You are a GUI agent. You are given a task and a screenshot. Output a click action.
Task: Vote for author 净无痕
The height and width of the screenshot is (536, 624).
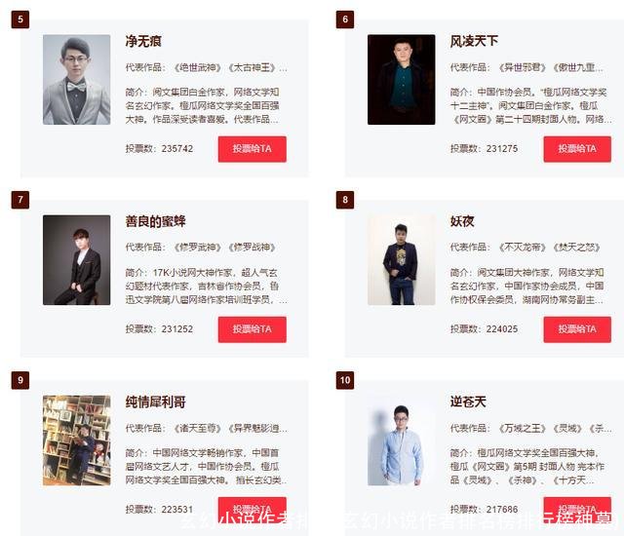coord(252,149)
